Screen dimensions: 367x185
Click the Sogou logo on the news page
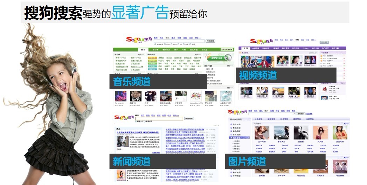click(124, 117)
